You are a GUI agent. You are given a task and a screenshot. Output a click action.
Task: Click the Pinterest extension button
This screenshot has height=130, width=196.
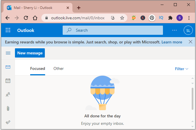[152, 18]
